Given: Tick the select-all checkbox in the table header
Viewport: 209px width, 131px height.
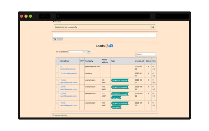Looking at the screenshot, I should 57,61.
